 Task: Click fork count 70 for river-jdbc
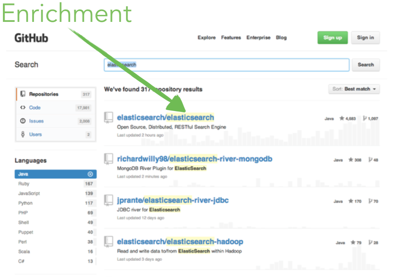pos(373,201)
